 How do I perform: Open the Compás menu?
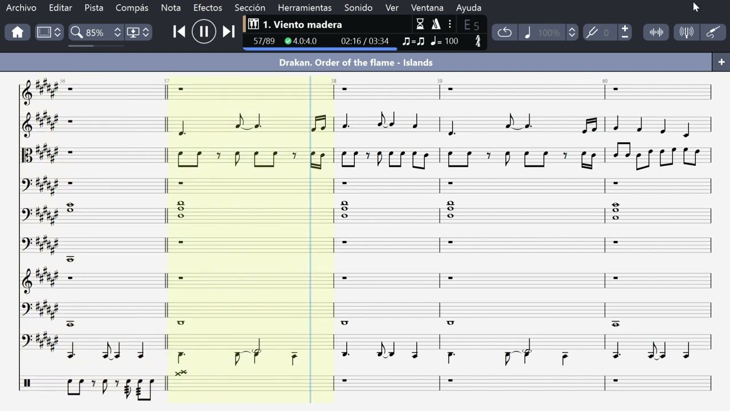point(132,7)
